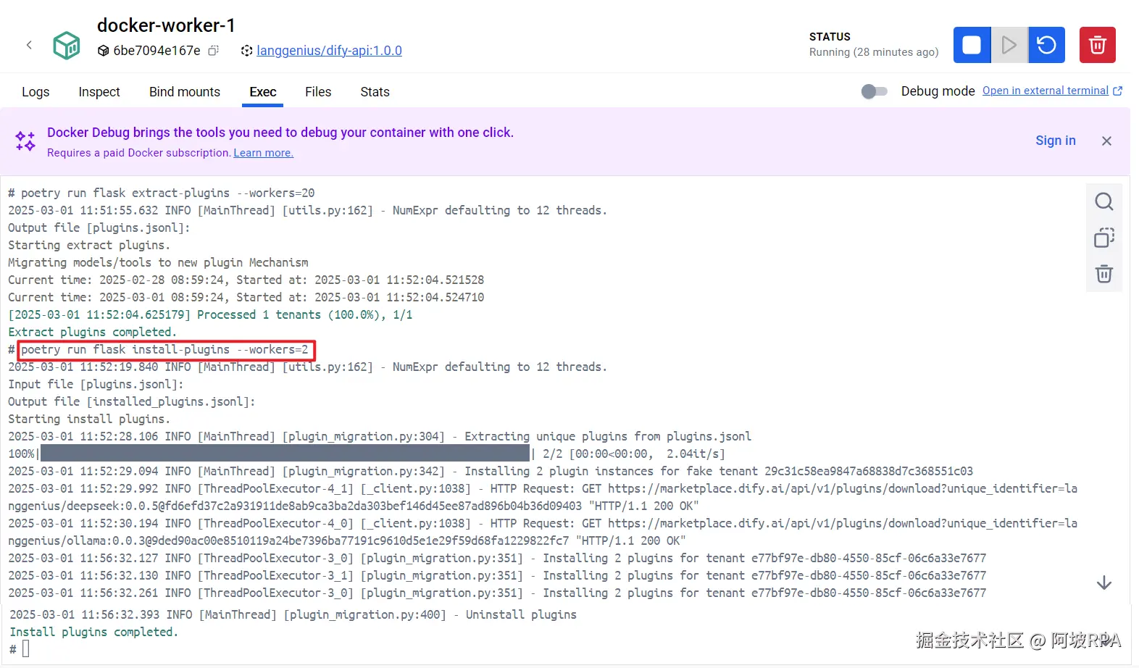Go back using the left chevron arrow

click(29, 45)
